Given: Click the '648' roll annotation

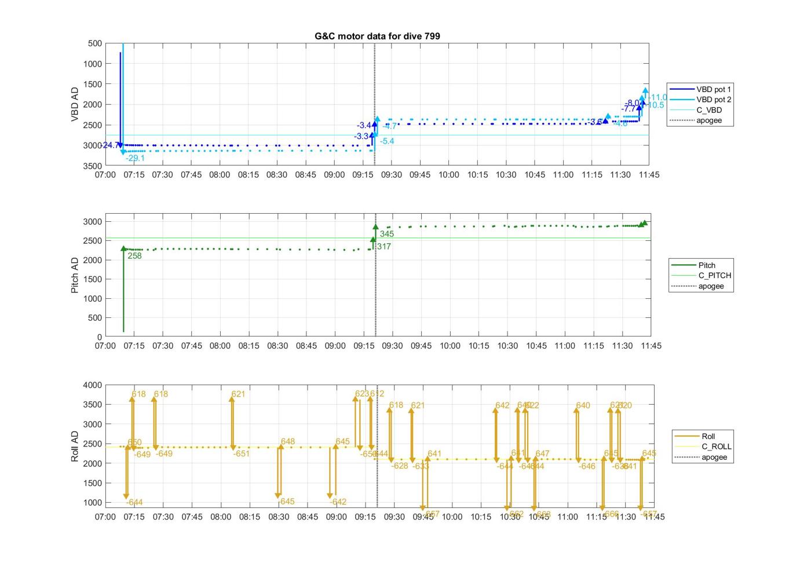Looking at the screenshot, I should pyautogui.click(x=288, y=441).
